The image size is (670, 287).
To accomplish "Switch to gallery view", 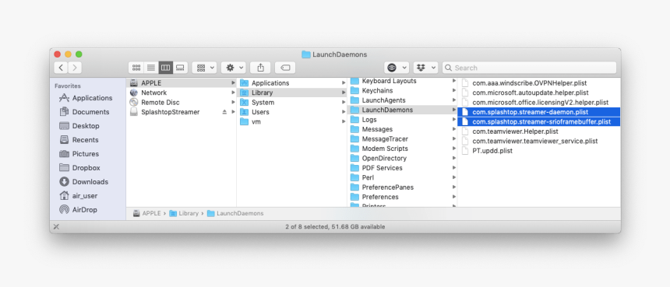I will (x=180, y=68).
